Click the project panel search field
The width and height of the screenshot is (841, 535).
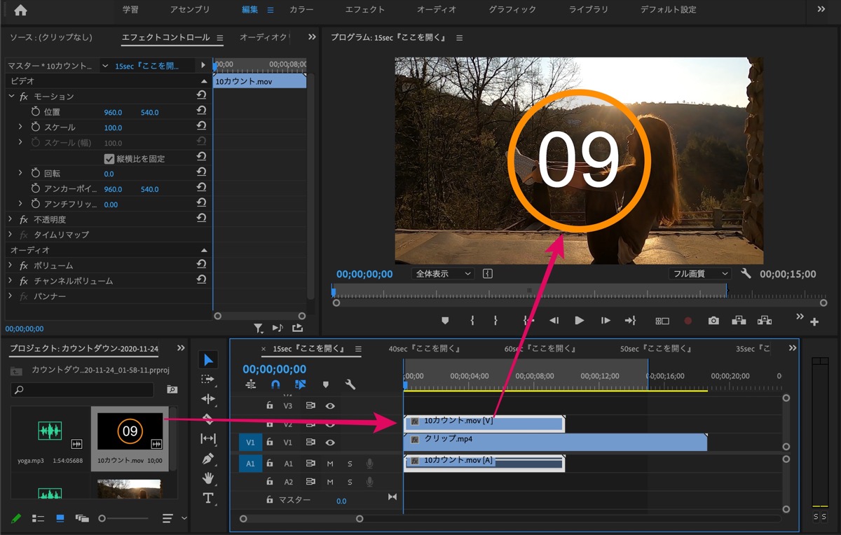(x=83, y=390)
